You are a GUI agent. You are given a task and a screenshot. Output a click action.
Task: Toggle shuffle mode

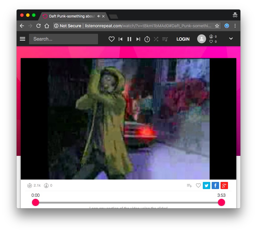click(156, 39)
